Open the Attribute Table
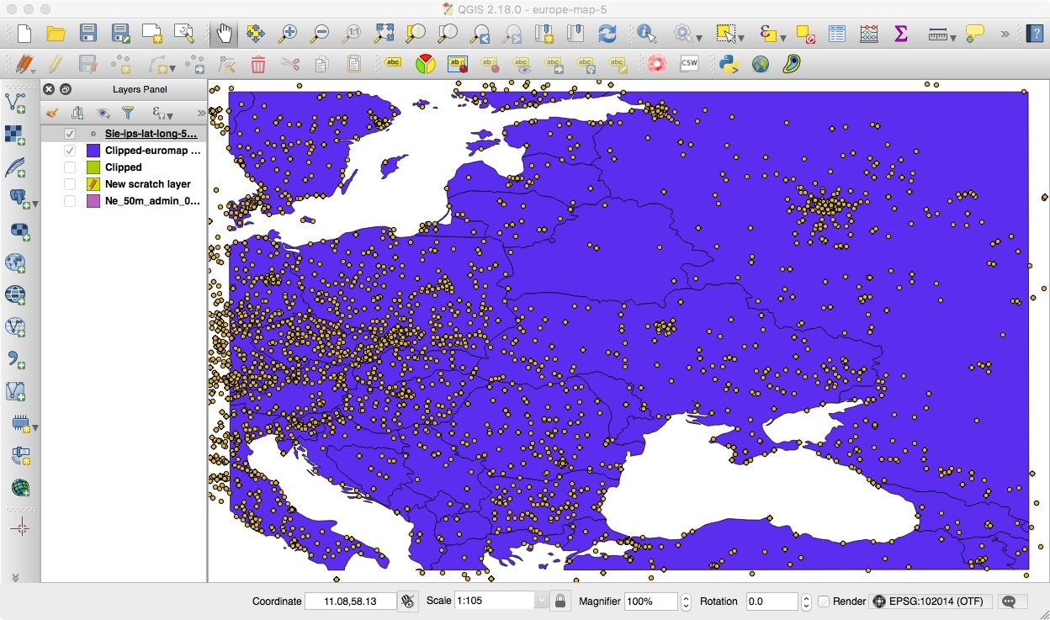This screenshot has width=1050, height=620. (x=836, y=35)
